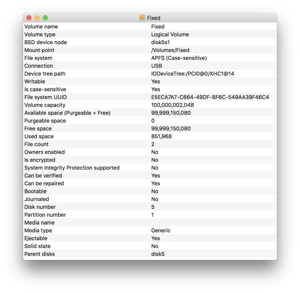Close the Fixed info window
The width and height of the screenshot is (300, 293).
click(x=29, y=18)
